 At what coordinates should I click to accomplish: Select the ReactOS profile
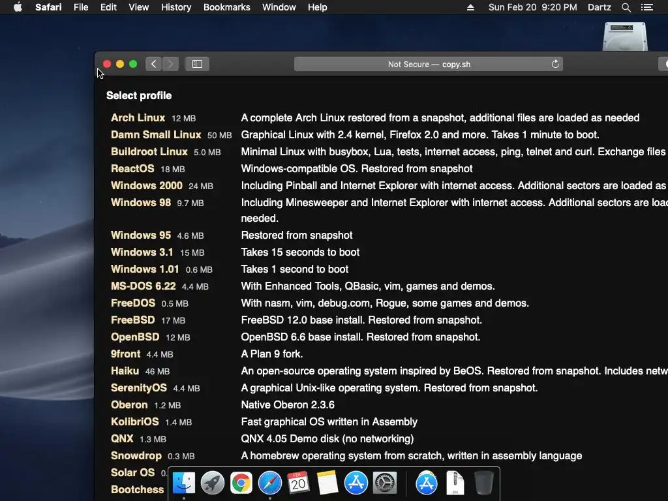pyautogui.click(x=132, y=169)
